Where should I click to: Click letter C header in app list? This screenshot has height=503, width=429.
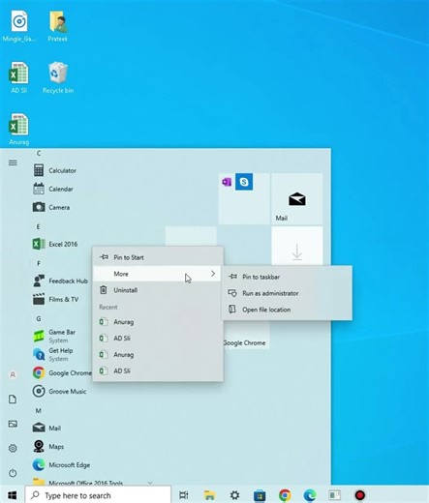[x=39, y=154]
